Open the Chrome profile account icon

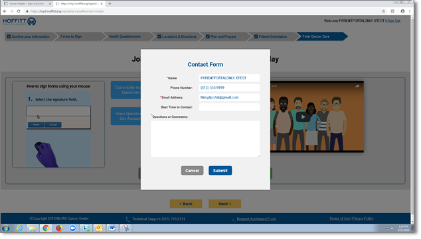click(402, 11)
